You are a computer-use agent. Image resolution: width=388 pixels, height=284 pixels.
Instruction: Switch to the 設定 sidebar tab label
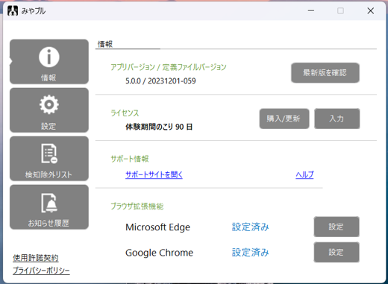[48, 126]
